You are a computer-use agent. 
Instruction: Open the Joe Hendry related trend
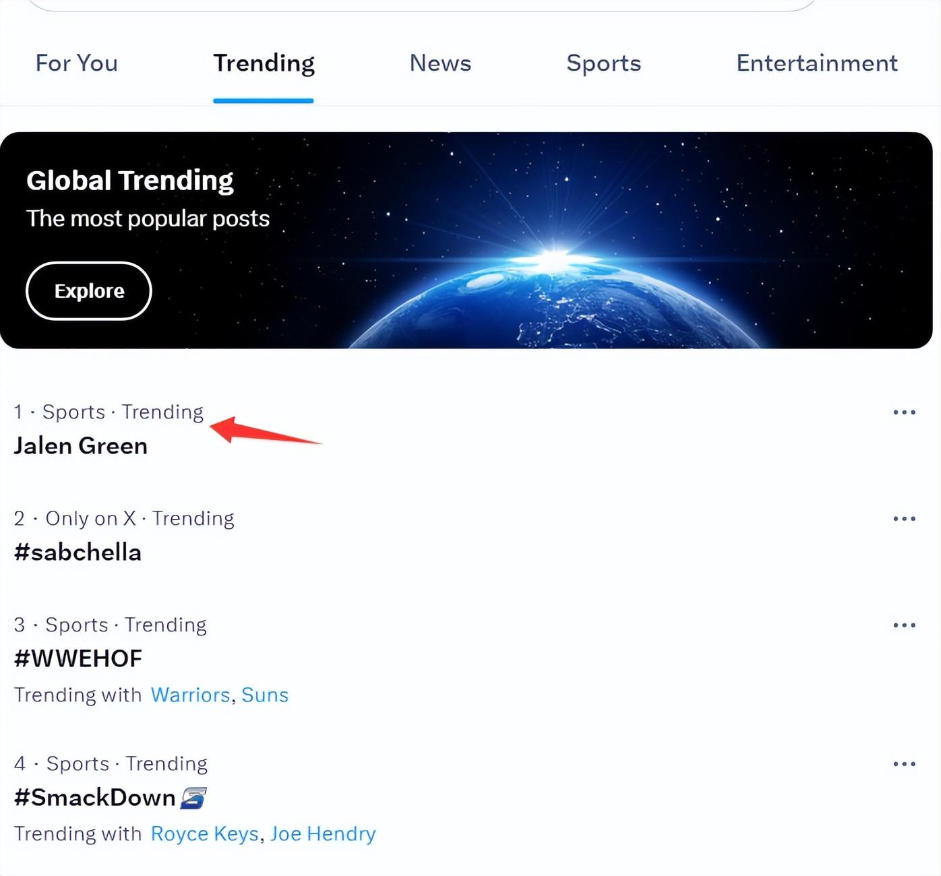pos(323,834)
